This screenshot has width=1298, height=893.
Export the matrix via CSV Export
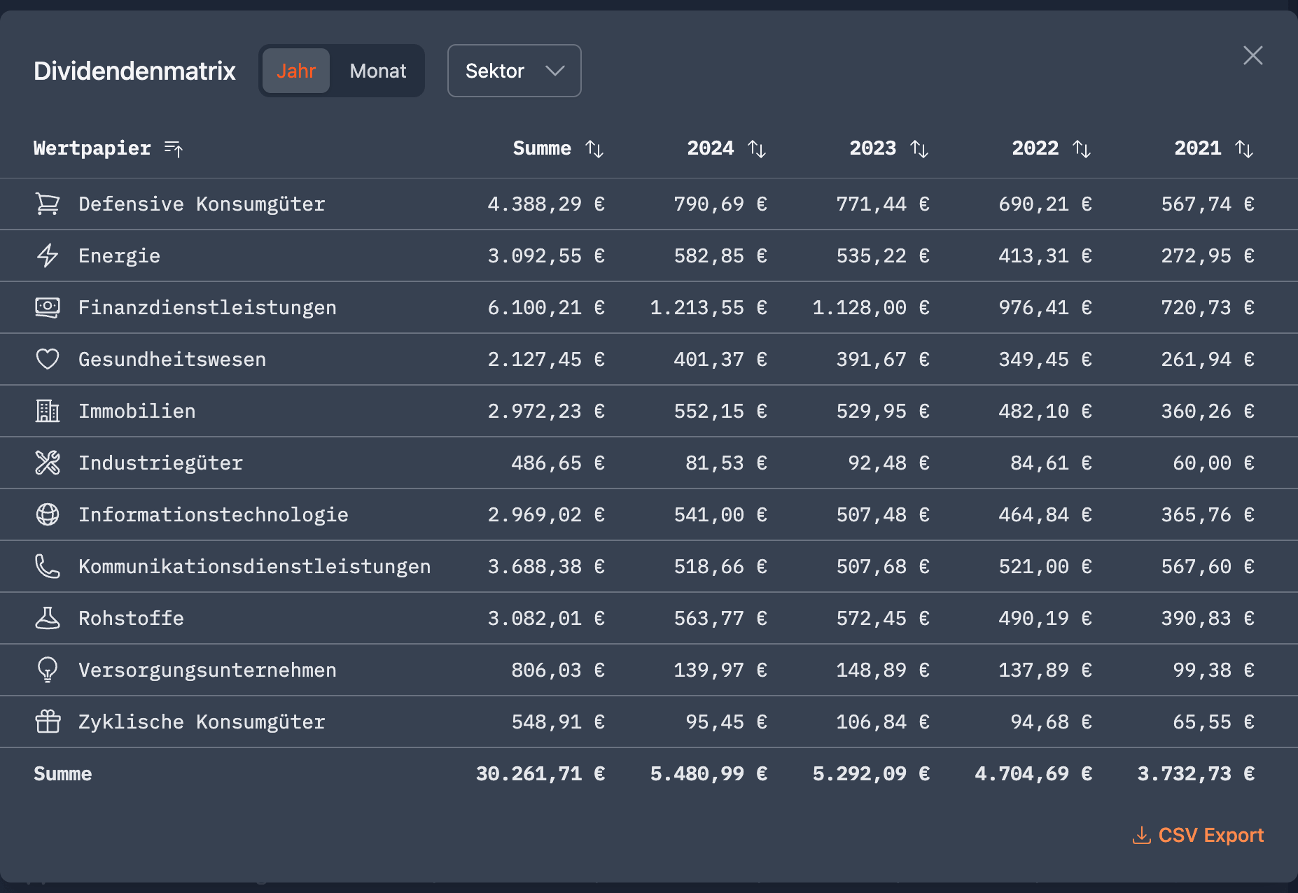point(1199,835)
